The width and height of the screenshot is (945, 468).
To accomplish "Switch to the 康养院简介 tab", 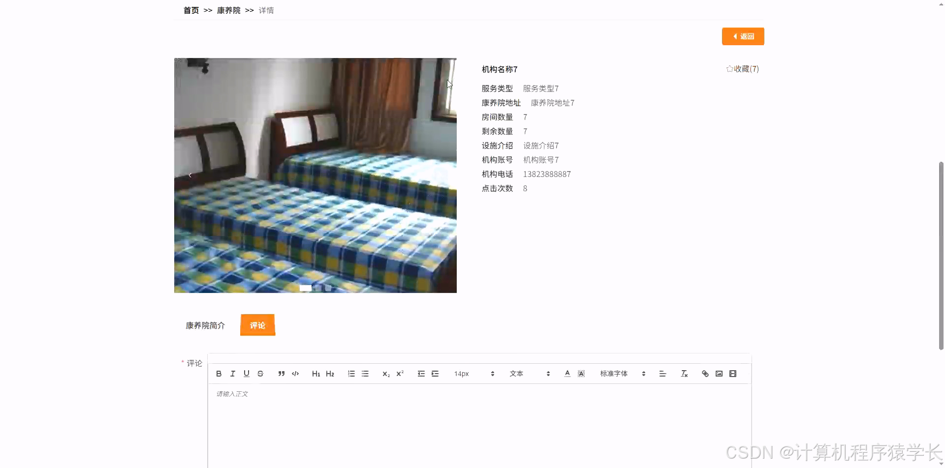I will tap(205, 325).
